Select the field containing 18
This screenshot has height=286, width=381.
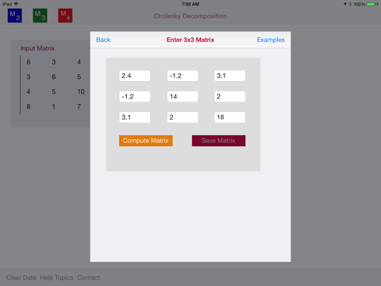[x=229, y=118]
